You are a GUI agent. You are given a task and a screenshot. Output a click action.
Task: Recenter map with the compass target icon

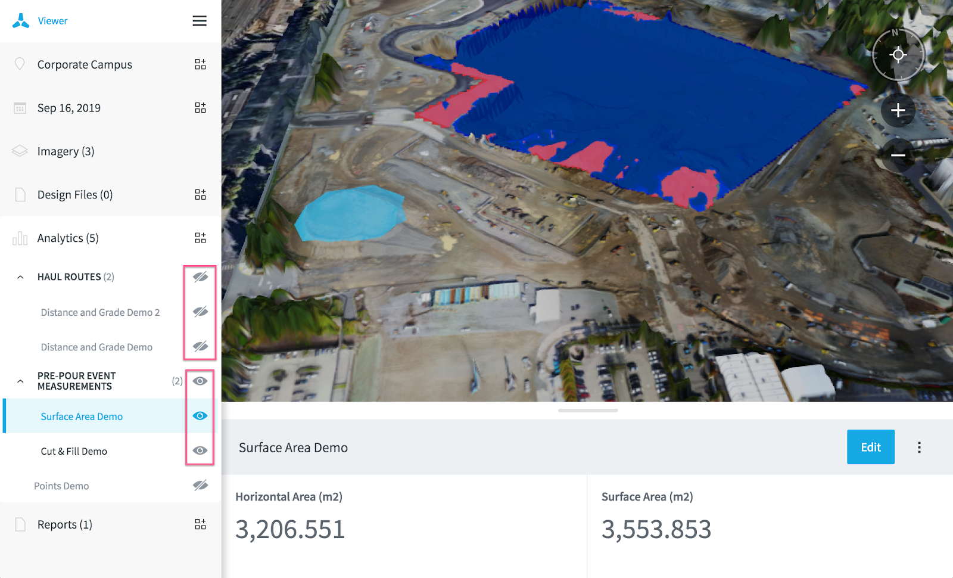pos(898,55)
